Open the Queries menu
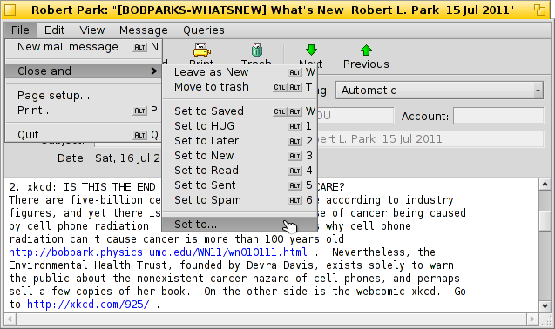Screen dimensions: 555x329 (x=204, y=30)
